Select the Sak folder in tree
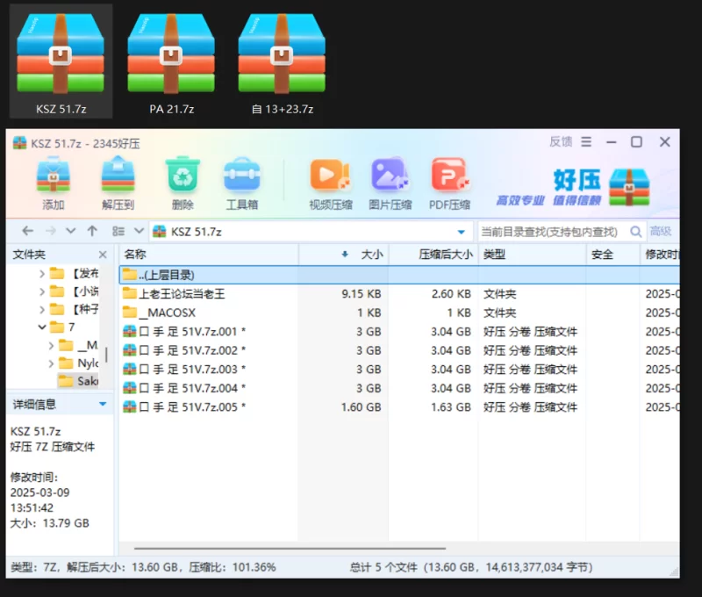This screenshot has width=702, height=597. (x=78, y=381)
